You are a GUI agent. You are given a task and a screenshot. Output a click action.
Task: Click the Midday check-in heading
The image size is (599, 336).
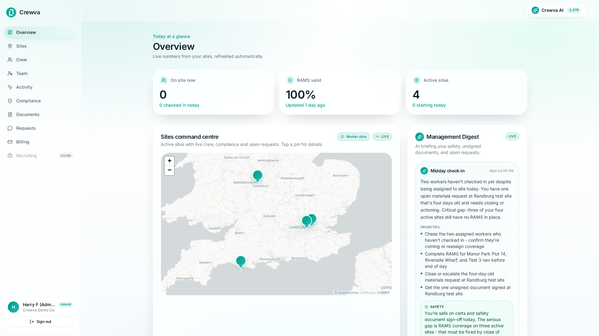pos(447,171)
